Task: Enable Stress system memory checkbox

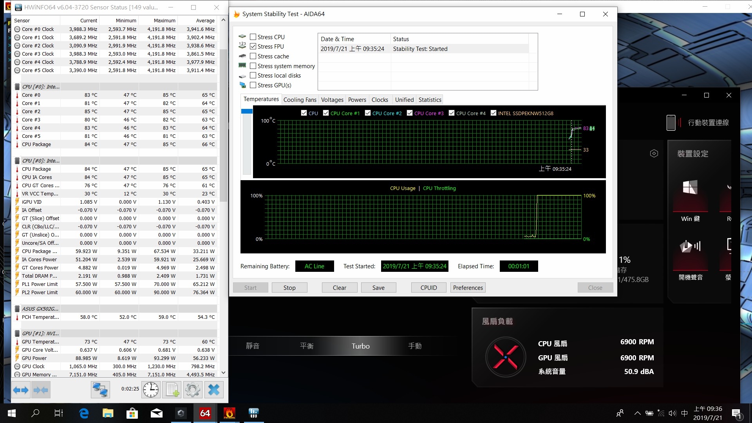Action: coord(253,66)
